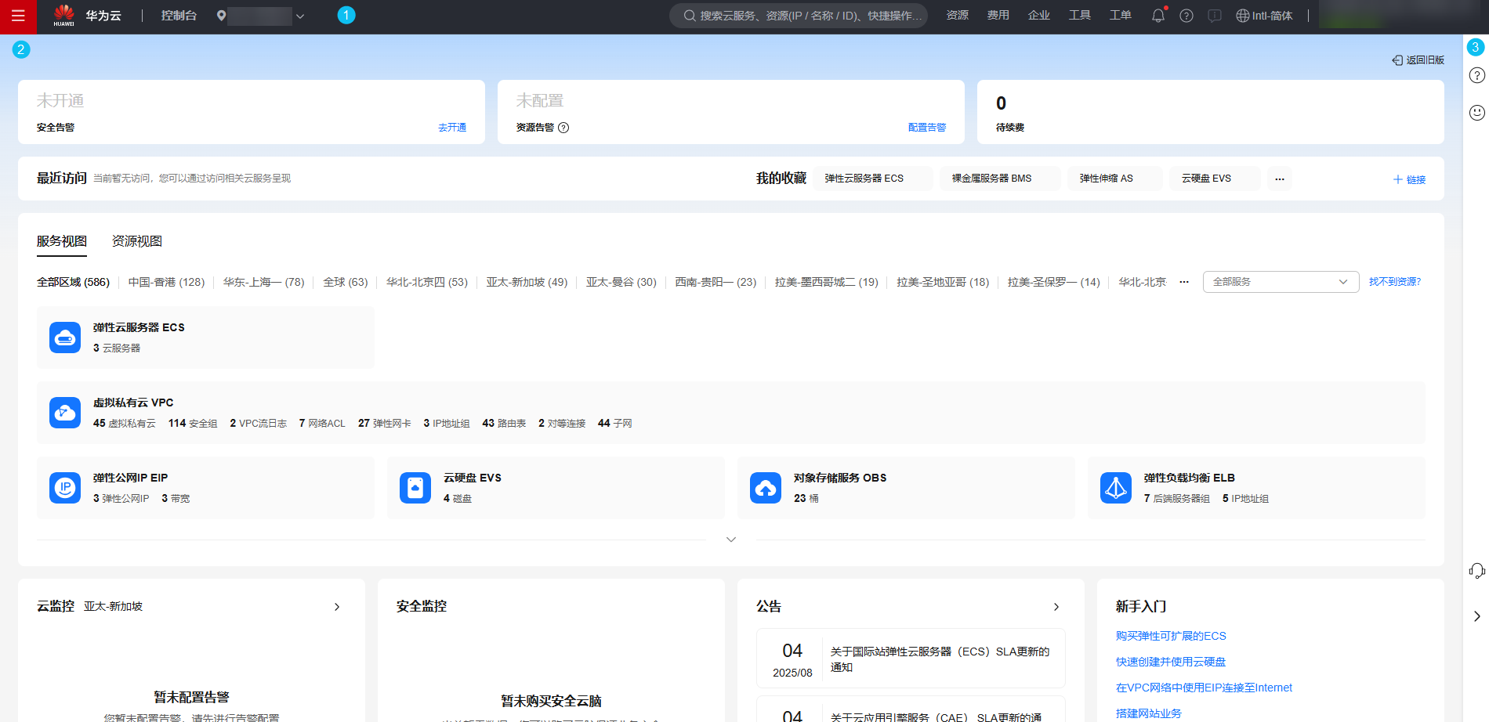
Task: Click 购买弹性可扩展的ECS link
Action: (x=1171, y=636)
